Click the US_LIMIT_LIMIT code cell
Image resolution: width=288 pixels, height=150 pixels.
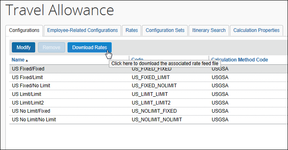[x=150, y=94]
